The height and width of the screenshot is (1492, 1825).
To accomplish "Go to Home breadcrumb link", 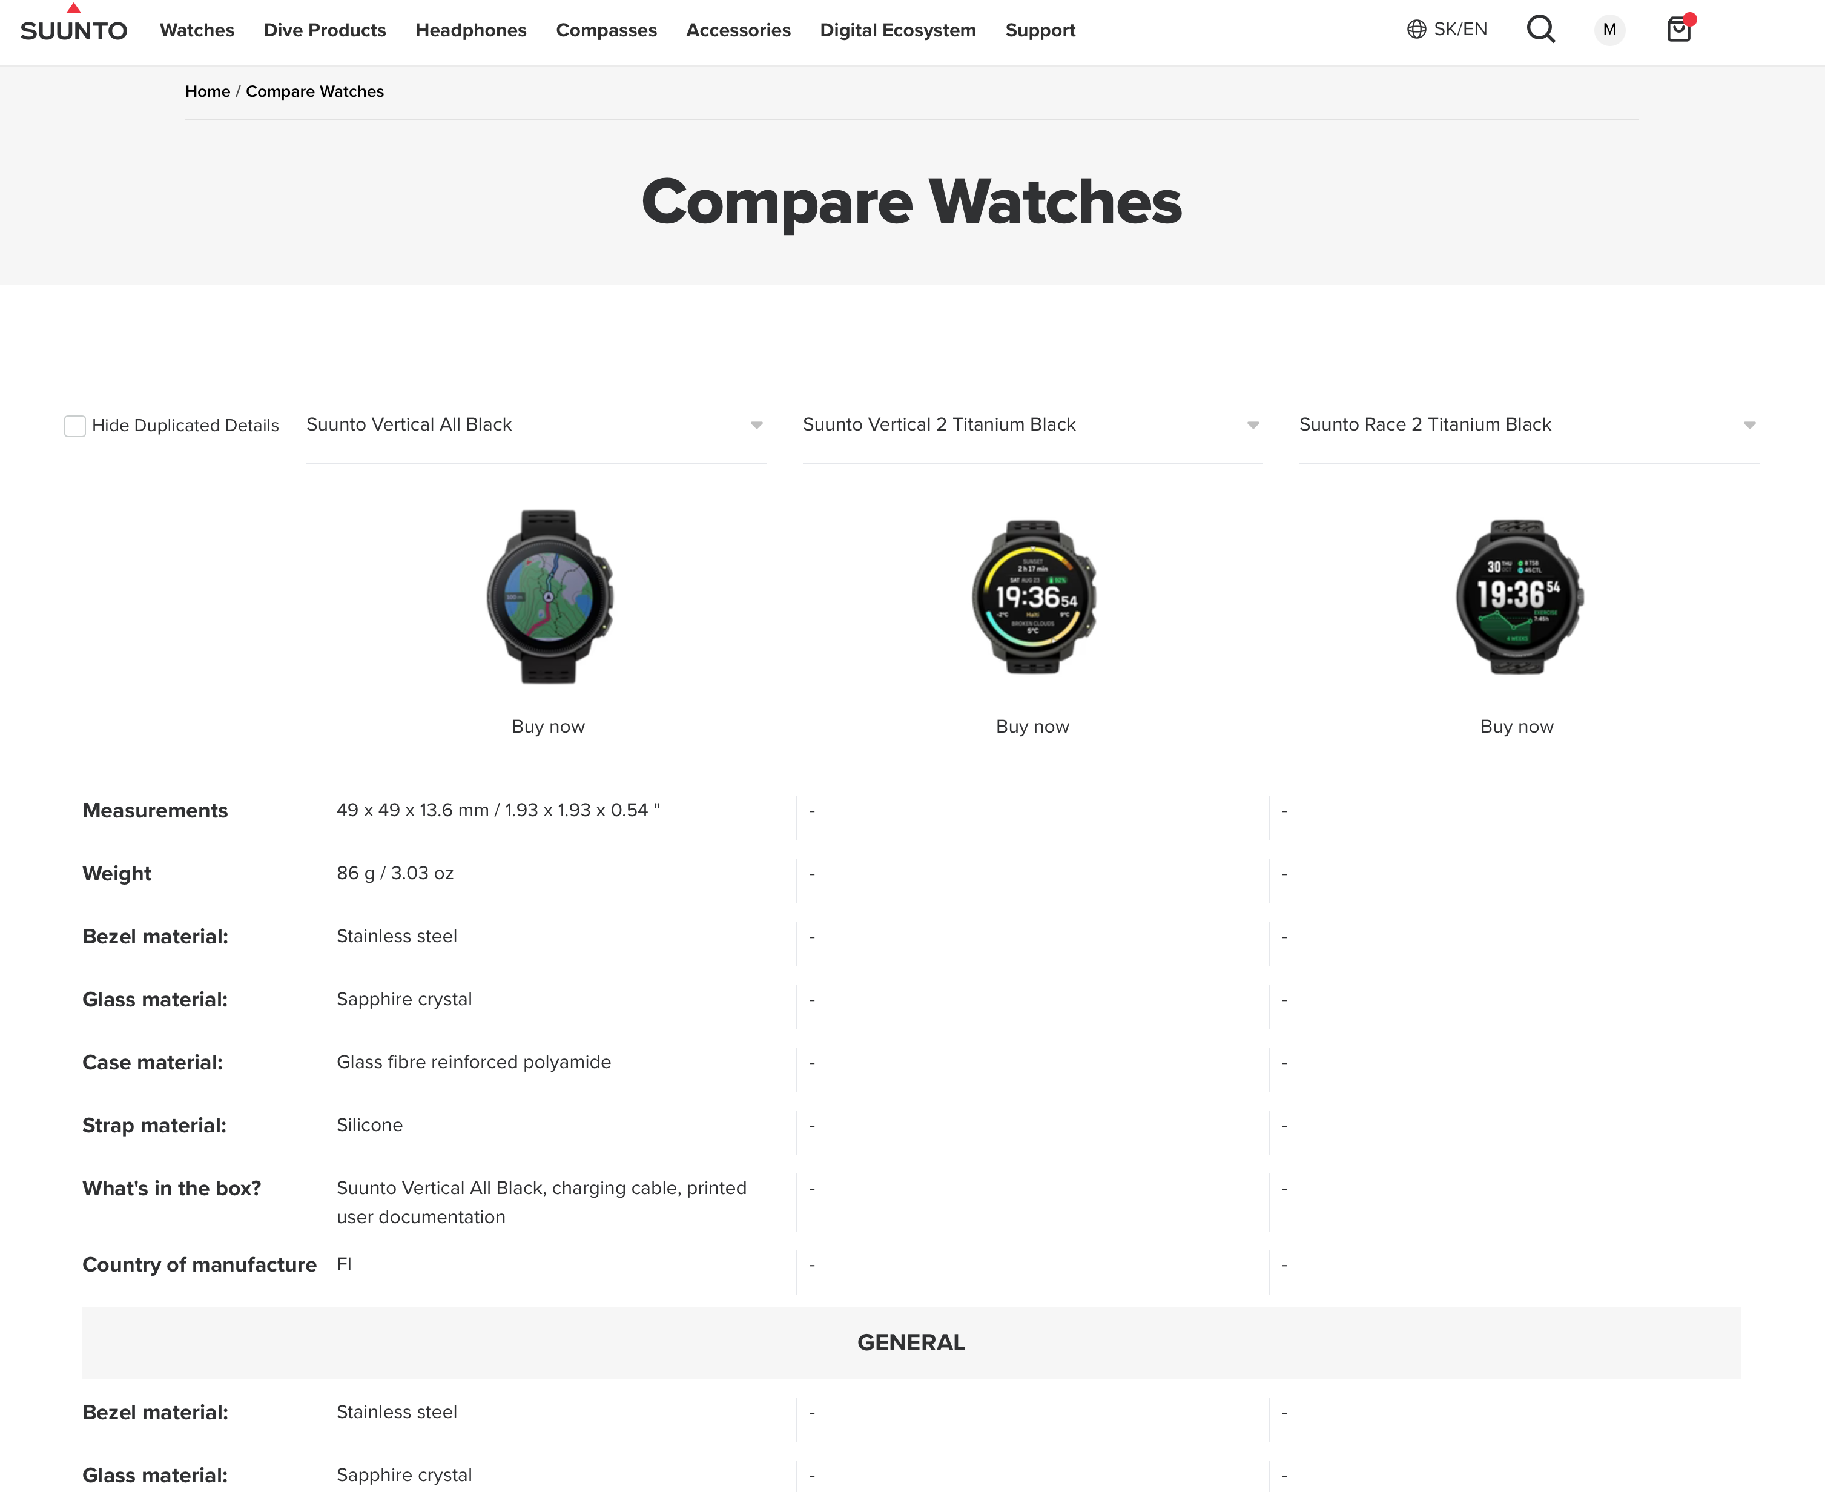I will coord(207,91).
